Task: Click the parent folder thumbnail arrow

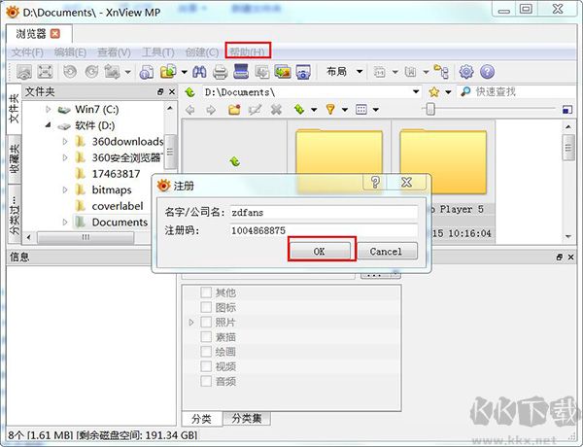Action: (234, 161)
